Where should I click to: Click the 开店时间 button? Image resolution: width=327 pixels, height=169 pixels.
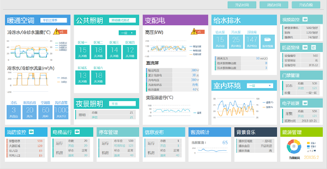coord(242,5)
